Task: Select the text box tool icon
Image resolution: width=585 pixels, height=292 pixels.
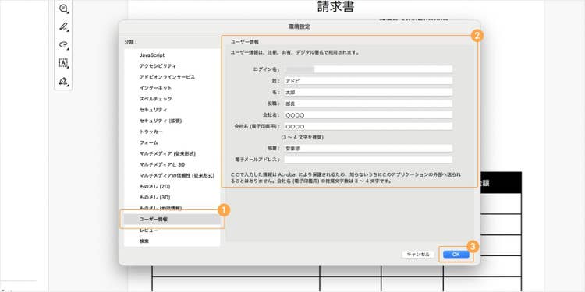Action: 63,63
